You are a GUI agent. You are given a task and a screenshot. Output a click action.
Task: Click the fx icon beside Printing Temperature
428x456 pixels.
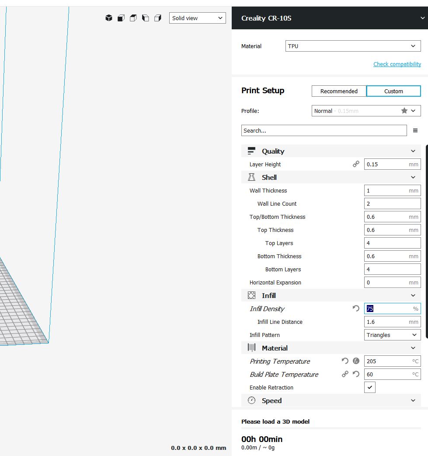(356, 361)
